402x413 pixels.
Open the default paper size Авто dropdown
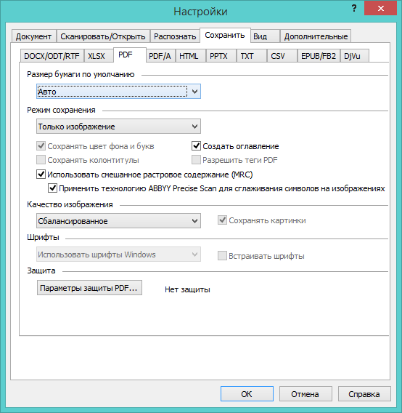click(118, 92)
